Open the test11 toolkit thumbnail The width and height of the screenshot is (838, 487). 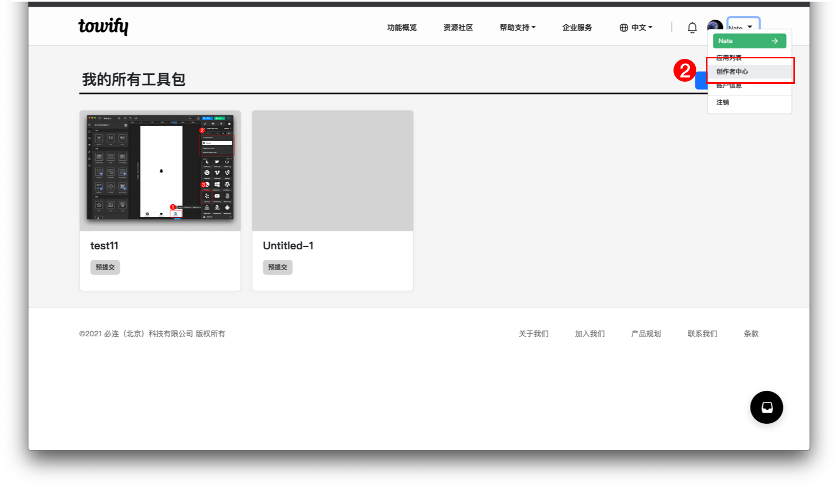pyautogui.click(x=160, y=171)
